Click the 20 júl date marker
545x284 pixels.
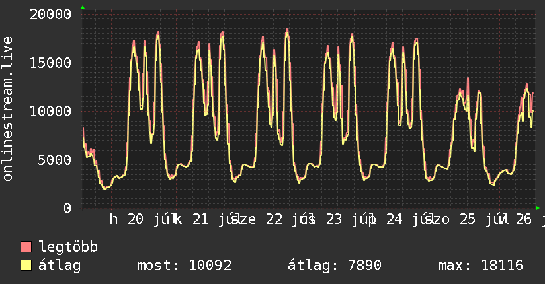click(x=151, y=219)
